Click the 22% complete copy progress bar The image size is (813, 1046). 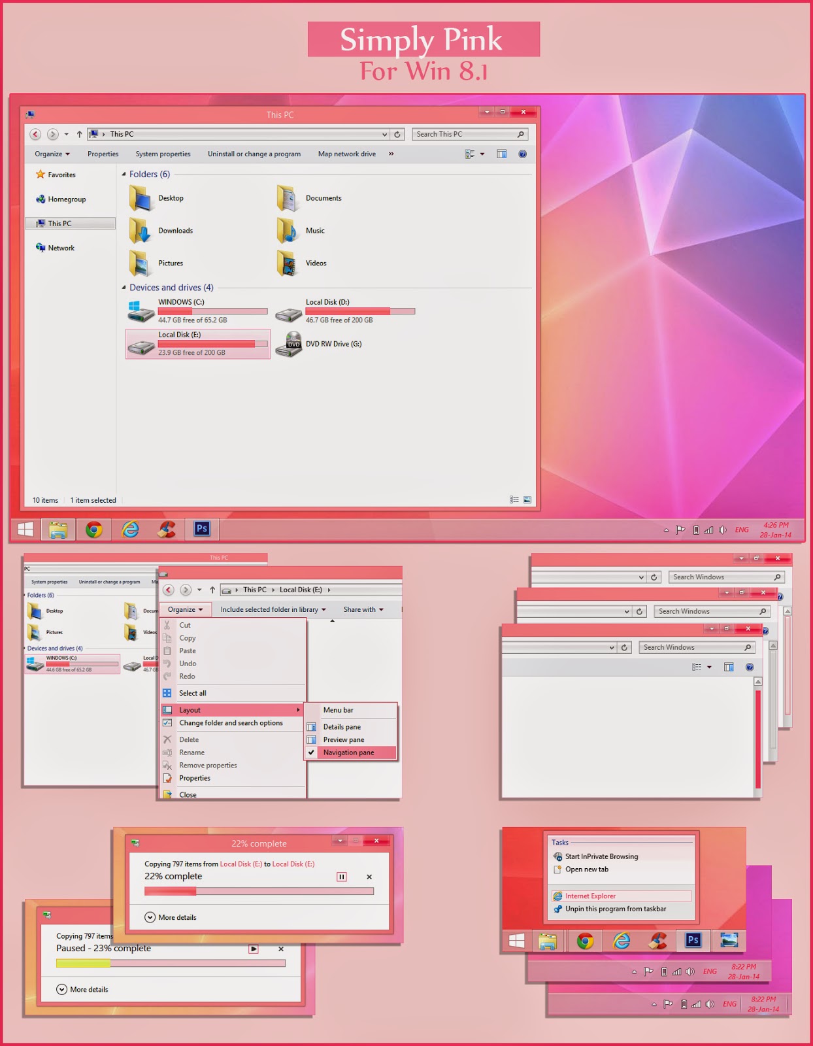259,891
